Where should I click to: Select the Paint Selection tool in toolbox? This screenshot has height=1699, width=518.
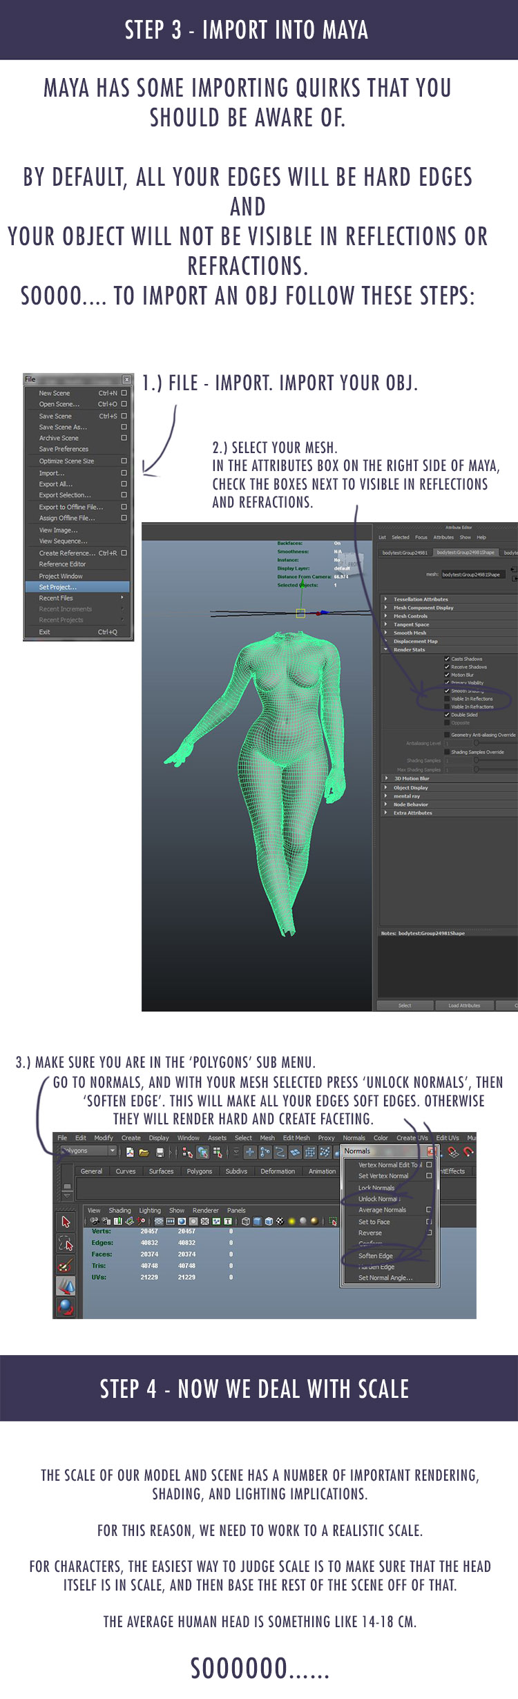point(66,1265)
